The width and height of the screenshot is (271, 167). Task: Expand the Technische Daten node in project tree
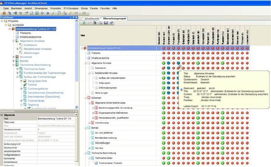(18, 69)
